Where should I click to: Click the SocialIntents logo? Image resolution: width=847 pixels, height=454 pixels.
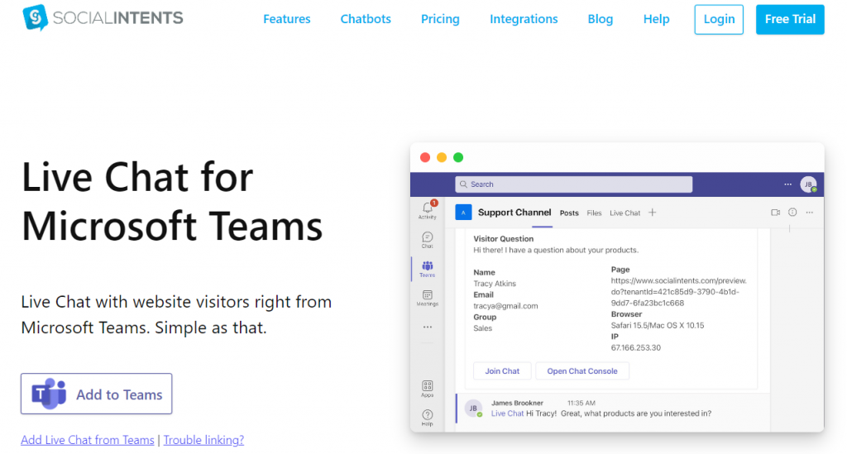point(103,18)
